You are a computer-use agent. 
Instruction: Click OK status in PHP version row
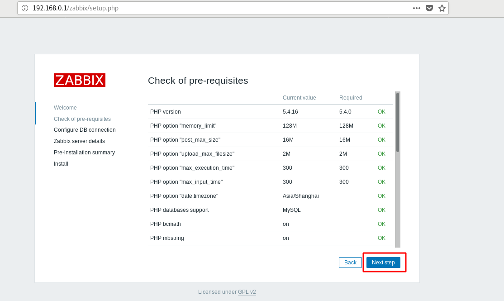point(381,112)
